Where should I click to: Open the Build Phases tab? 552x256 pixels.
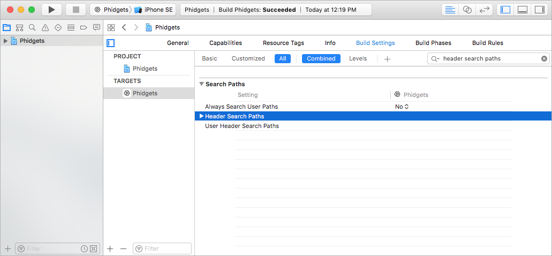click(x=433, y=43)
